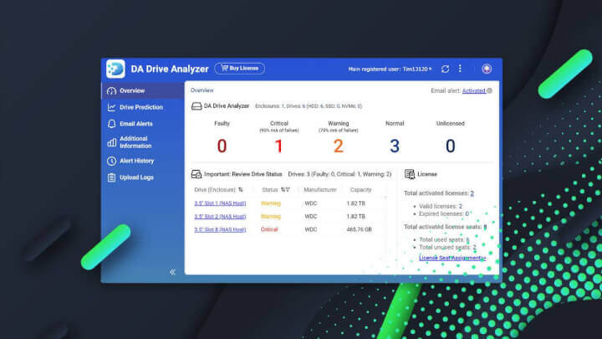Click the Critical status in the Slot 8 row
The width and height of the screenshot is (602, 339).
269,229
